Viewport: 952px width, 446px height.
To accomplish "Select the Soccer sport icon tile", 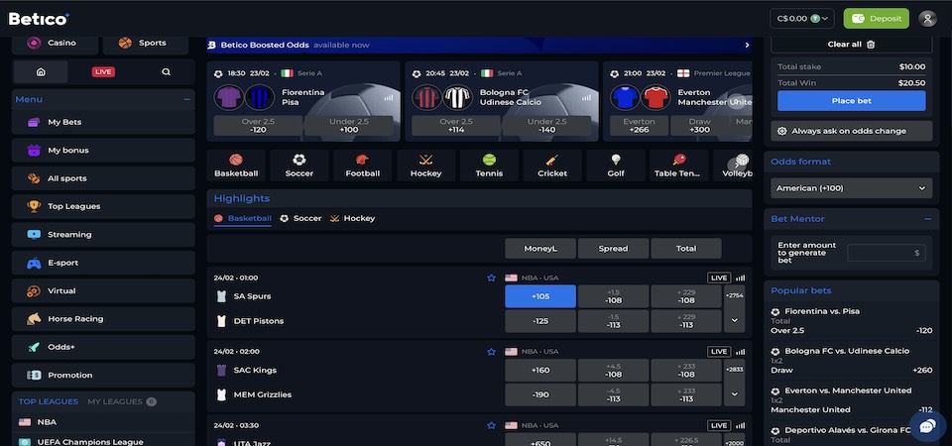I will pos(299,166).
